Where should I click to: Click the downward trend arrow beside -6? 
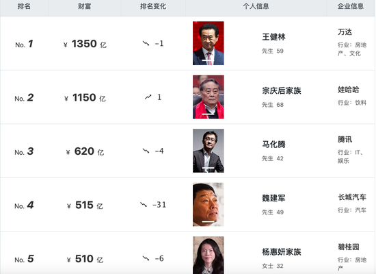click(146, 258)
